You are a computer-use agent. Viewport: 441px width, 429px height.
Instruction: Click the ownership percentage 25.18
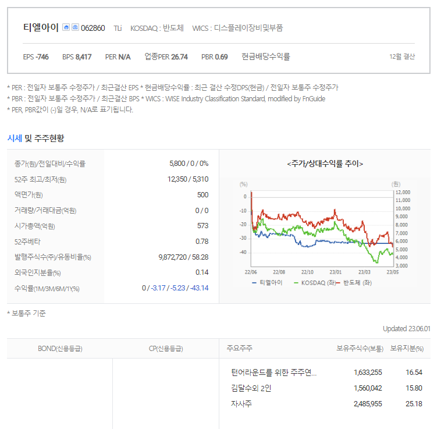pyautogui.click(x=414, y=404)
